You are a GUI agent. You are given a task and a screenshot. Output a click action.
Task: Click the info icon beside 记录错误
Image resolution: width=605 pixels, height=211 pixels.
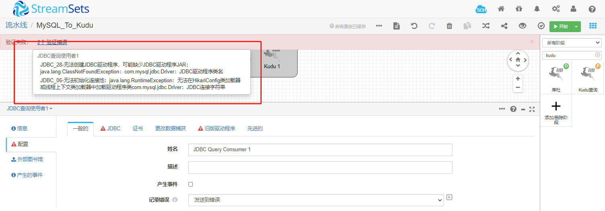coord(175,200)
